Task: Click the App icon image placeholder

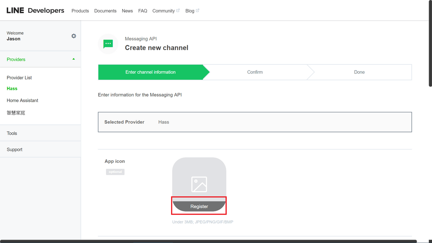Action: click(x=199, y=184)
